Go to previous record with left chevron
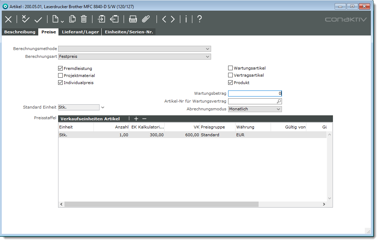 click(164, 19)
